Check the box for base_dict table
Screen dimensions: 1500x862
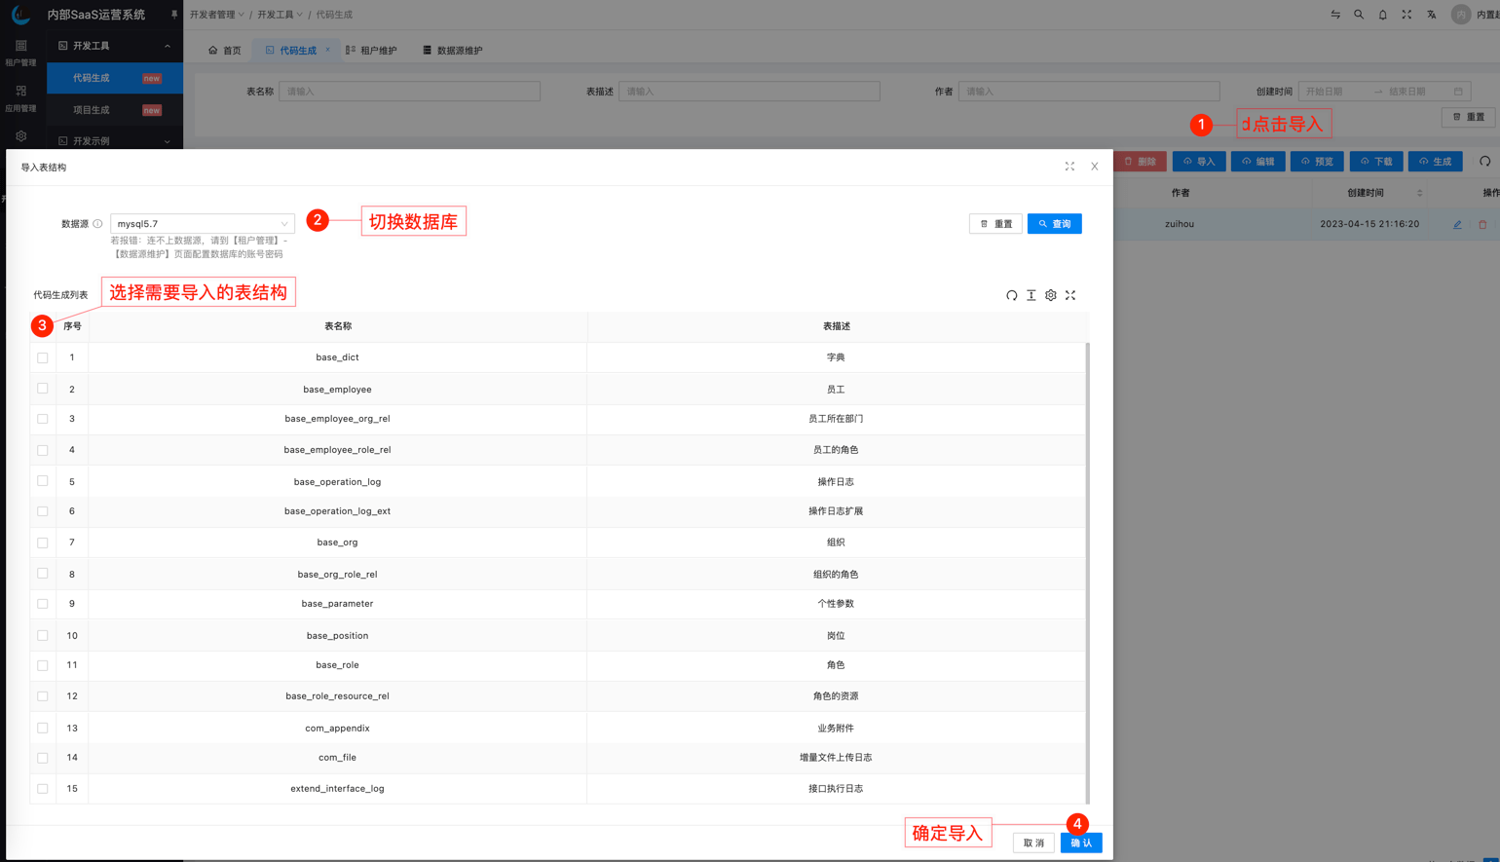pos(43,357)
